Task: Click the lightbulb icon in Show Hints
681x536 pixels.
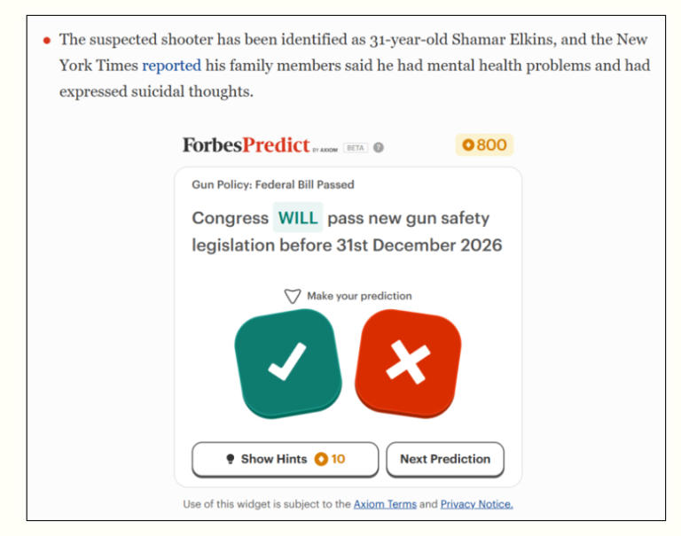Action: pyautogui.click(x=231, y=459)
